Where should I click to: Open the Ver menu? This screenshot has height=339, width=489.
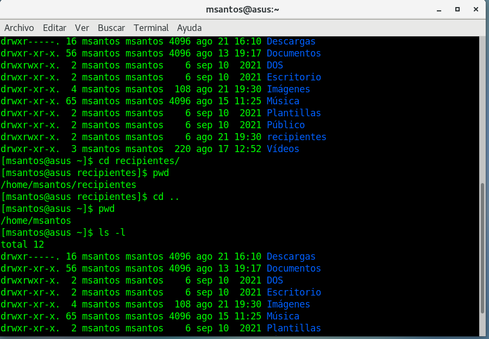pos(82,28)
